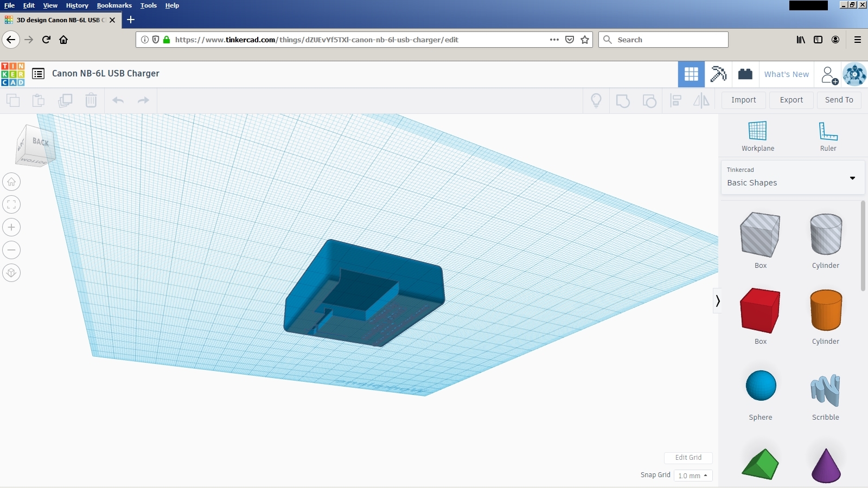Open the View menu

click(50, 5)
